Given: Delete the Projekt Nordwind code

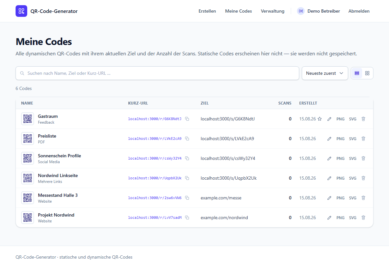Looking at the screenshot, I should (x=363, y=218).
